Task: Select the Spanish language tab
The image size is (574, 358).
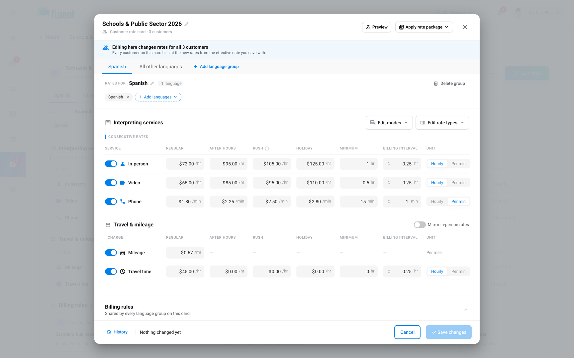Action: coord(117,67)
